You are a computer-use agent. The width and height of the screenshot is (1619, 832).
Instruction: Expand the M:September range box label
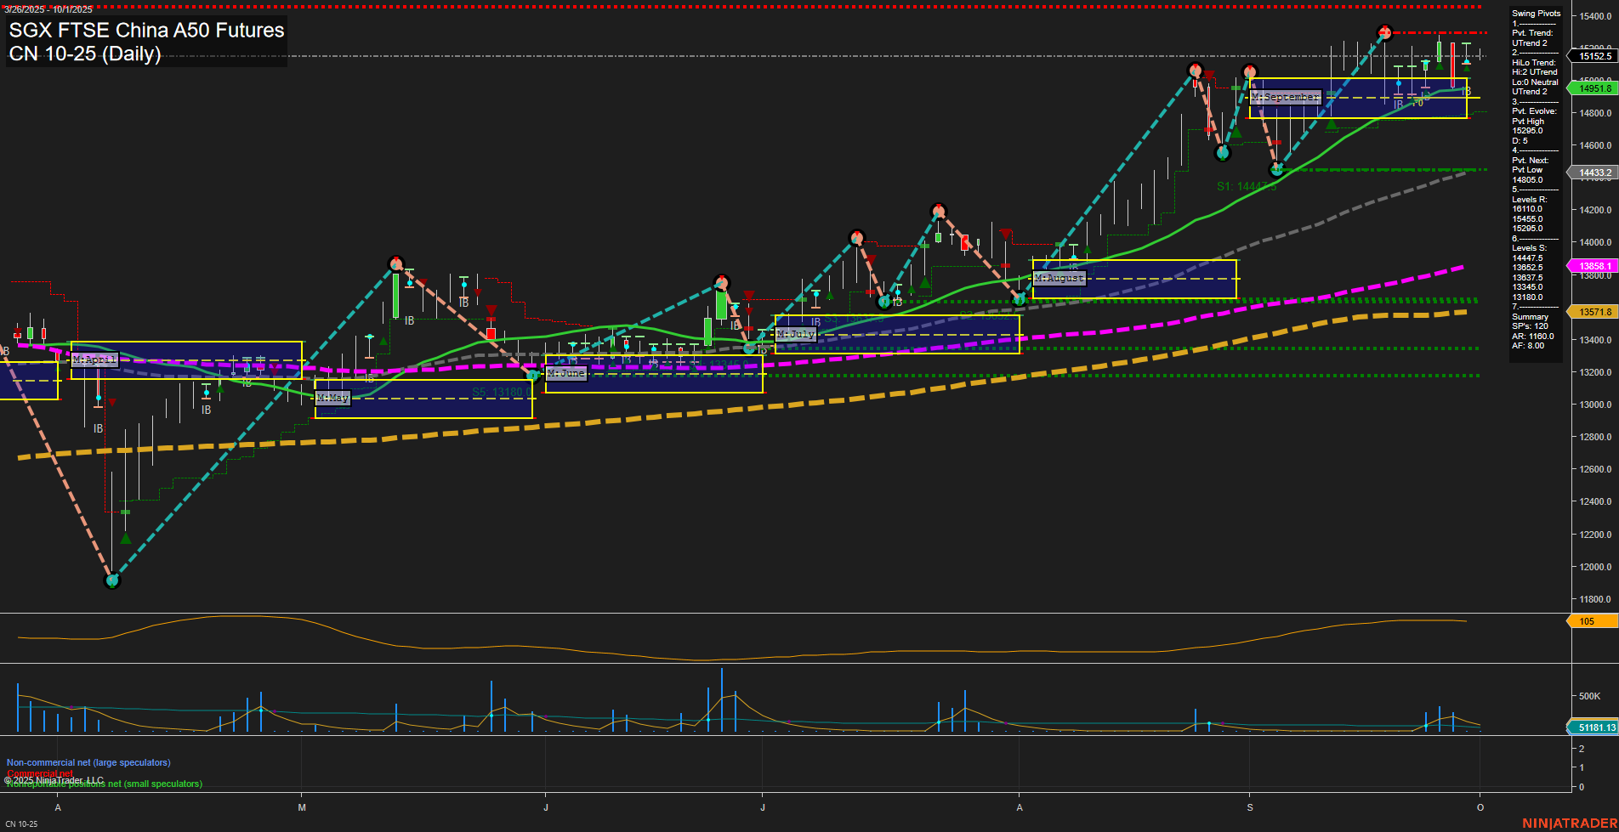point(1287,97)
